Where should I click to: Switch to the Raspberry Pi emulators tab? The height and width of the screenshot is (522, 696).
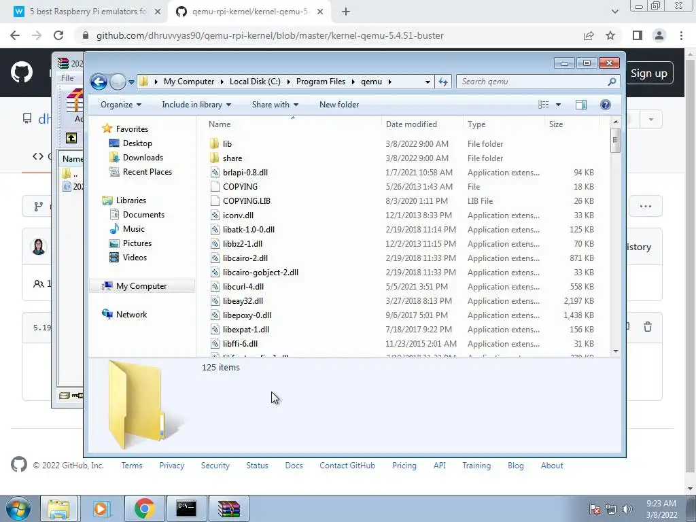pyautogui.click(x=88, y=12)
